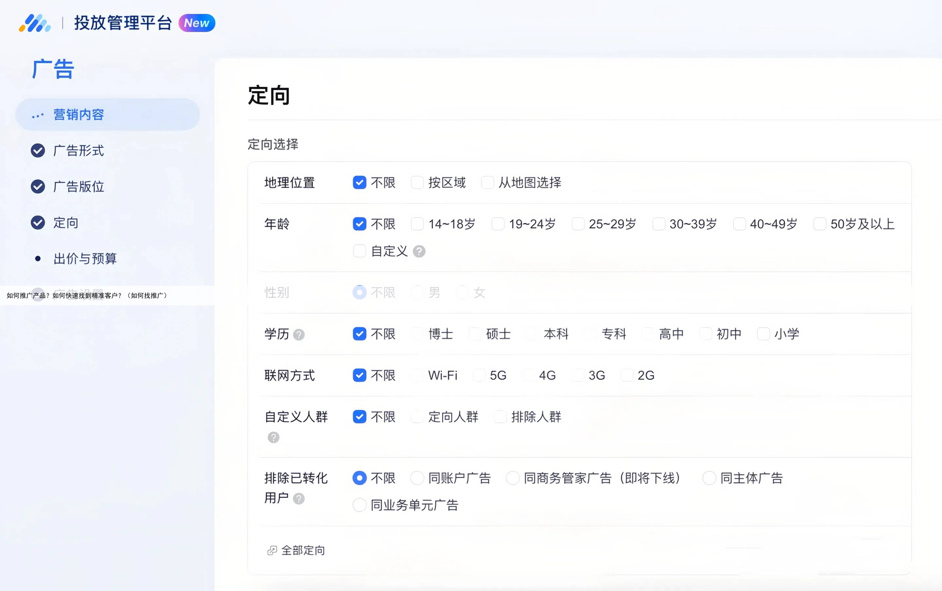Select the 同主体广告 radio option
The height and width of the screenshot is (591, 942).
coord(709,478)
